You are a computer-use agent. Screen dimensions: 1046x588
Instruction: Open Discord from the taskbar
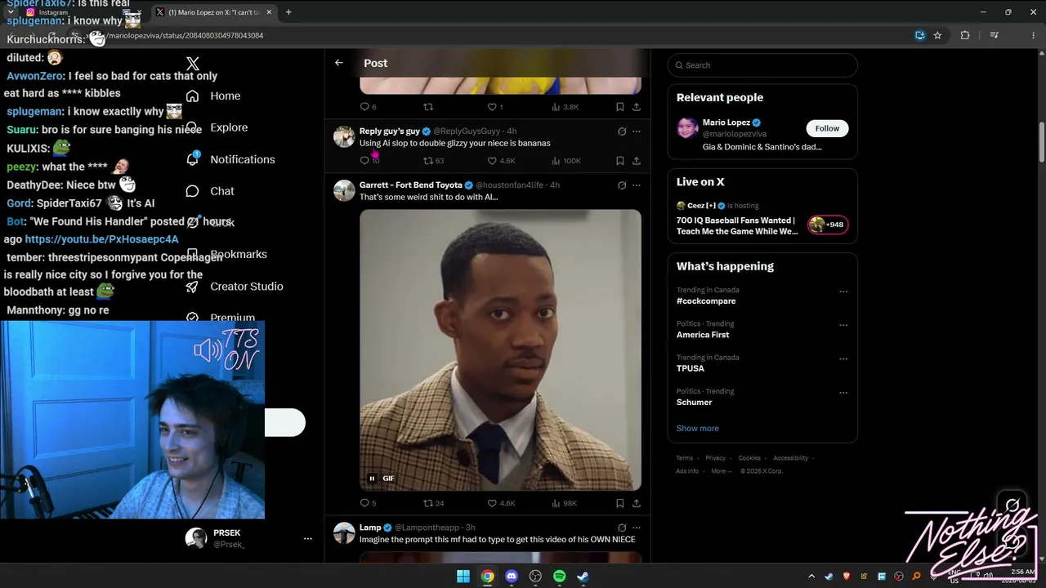512,577
